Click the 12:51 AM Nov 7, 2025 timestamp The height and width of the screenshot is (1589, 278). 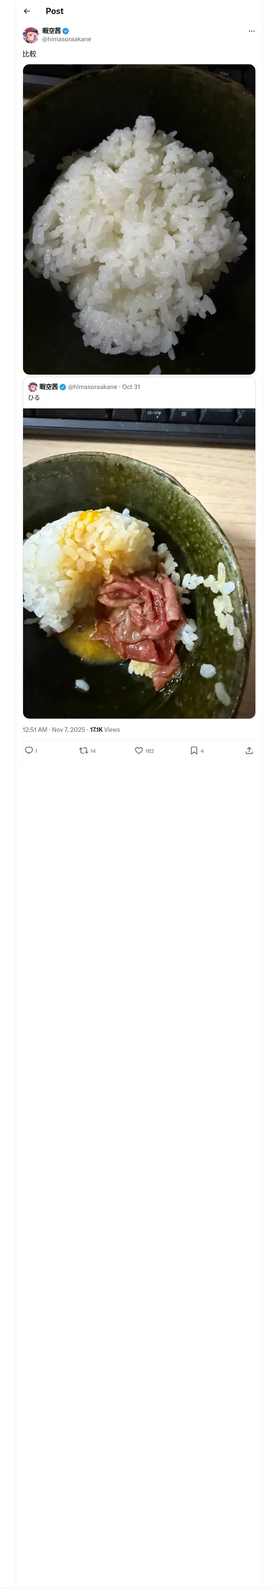click(x=54, y=729)
